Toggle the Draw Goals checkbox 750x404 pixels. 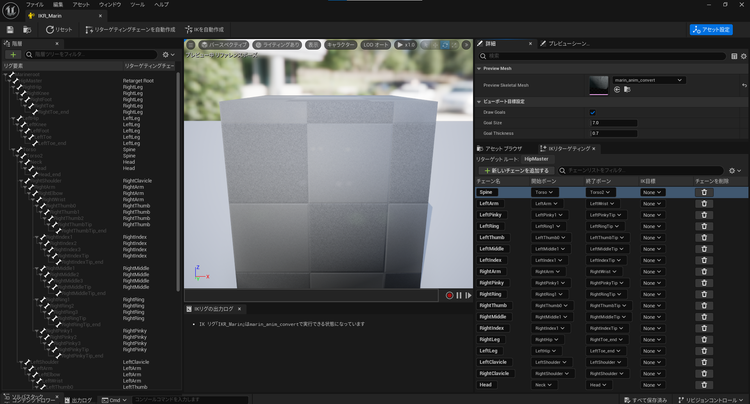pos(593,113)
